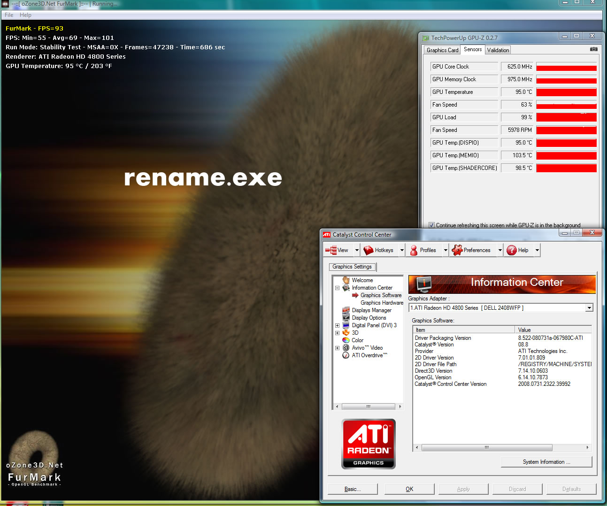Click the Information Center tree icon
The image size is (607, 506).
346,288
